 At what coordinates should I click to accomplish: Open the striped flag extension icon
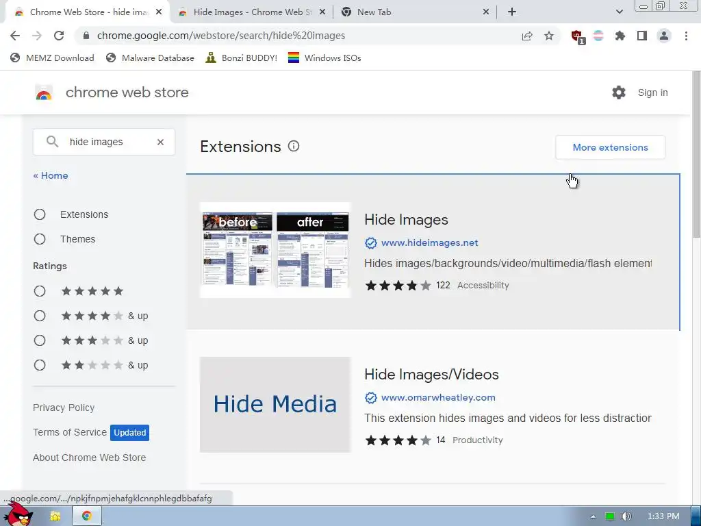click(598, 36)
